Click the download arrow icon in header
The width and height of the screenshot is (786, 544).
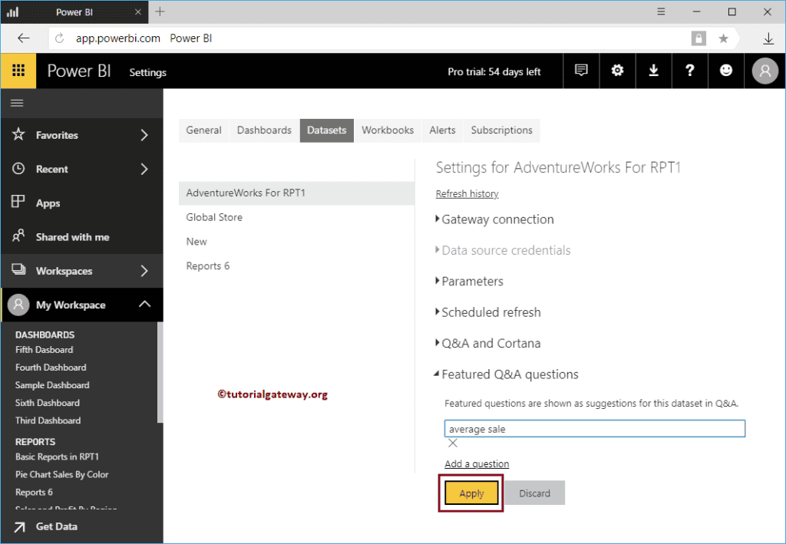point(653,71)
